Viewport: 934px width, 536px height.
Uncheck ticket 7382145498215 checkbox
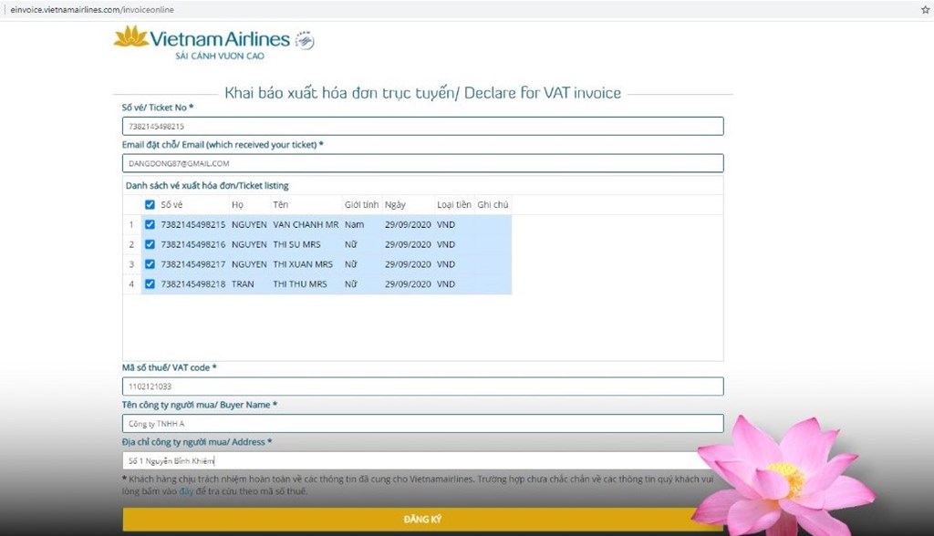pyautogui.click(x=150, y=224)
